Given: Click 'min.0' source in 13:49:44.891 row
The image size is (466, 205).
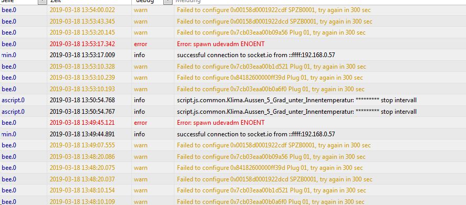Looking at the screenshot, I should pyautogui.click(x=9, y=134).
